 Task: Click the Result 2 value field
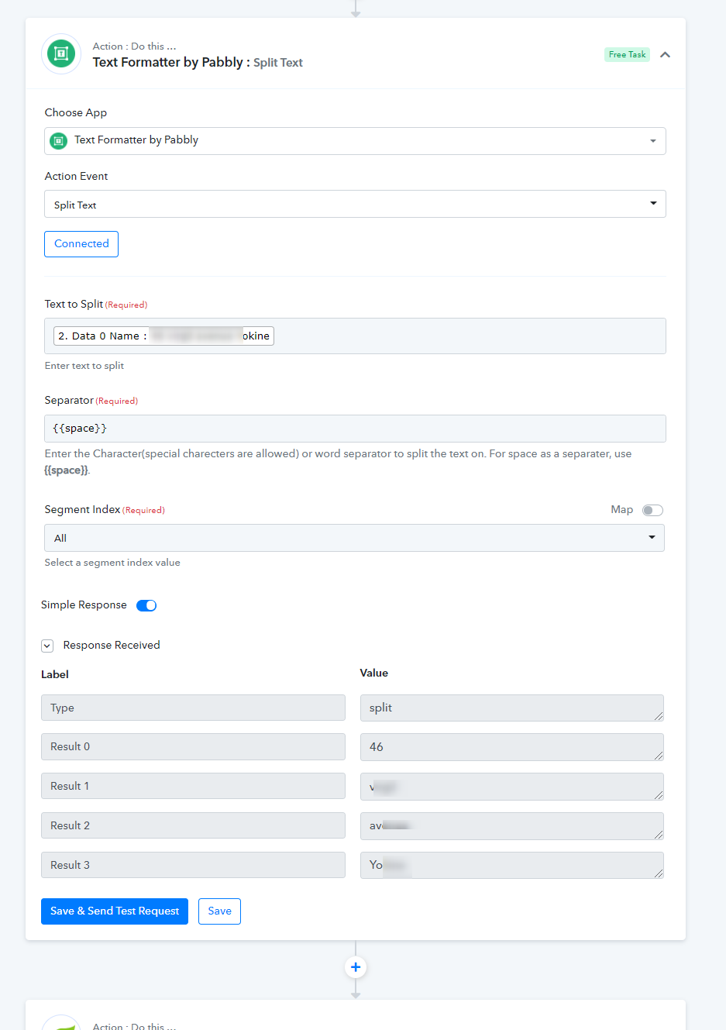pos(511,826)
